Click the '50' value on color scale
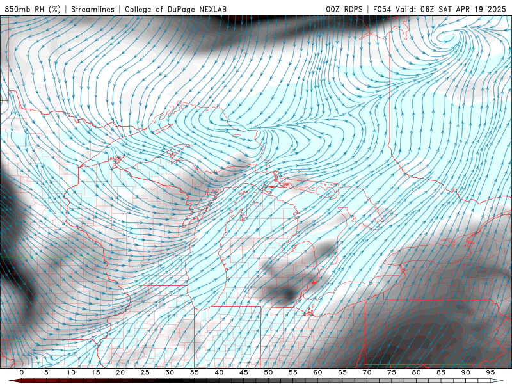This screenshot has height=384, width=512. click(x=268, y=372)
